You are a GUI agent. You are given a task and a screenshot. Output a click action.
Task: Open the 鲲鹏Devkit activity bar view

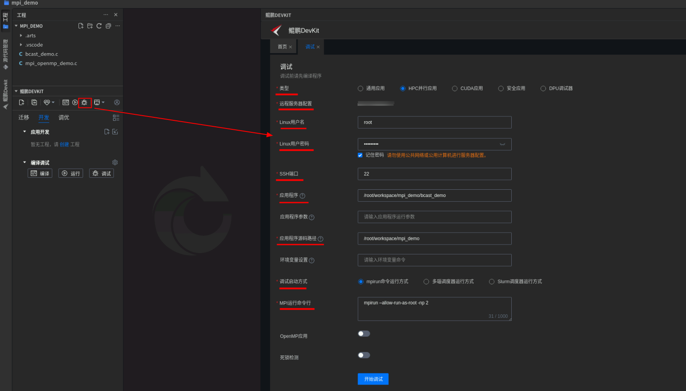(6, 94)
